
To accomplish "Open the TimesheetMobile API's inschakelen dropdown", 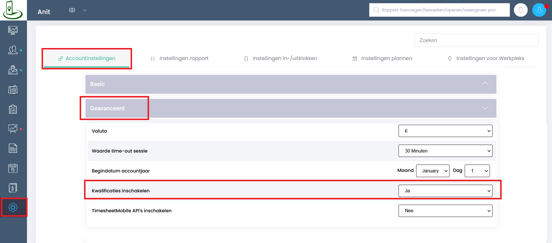I will tap(445, 211).
